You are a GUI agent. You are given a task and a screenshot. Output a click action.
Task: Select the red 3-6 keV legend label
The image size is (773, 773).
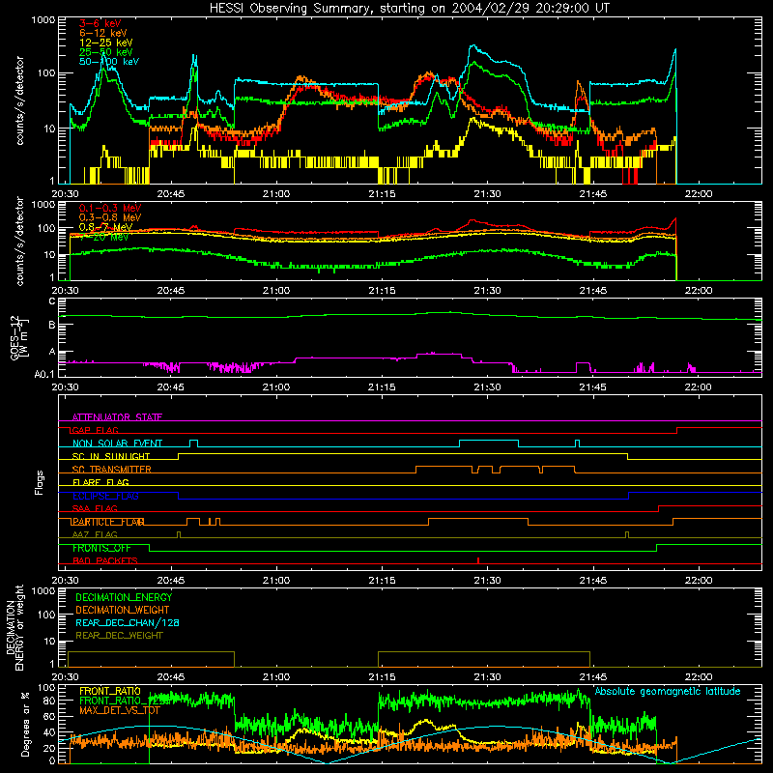pyautogui.click(x=100, y=23)
